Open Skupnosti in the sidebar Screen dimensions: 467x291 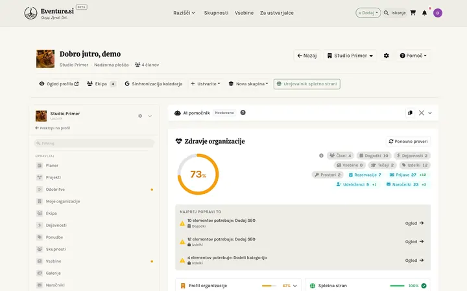[94, 249]
